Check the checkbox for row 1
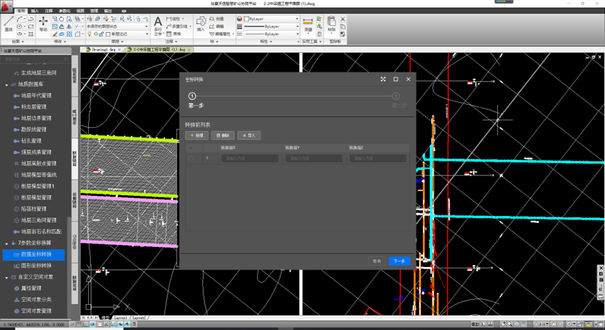 [190, 158]
